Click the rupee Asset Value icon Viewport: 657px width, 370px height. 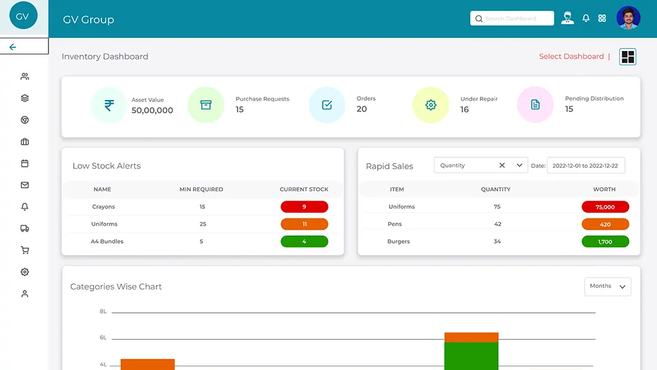pos(109,105)
